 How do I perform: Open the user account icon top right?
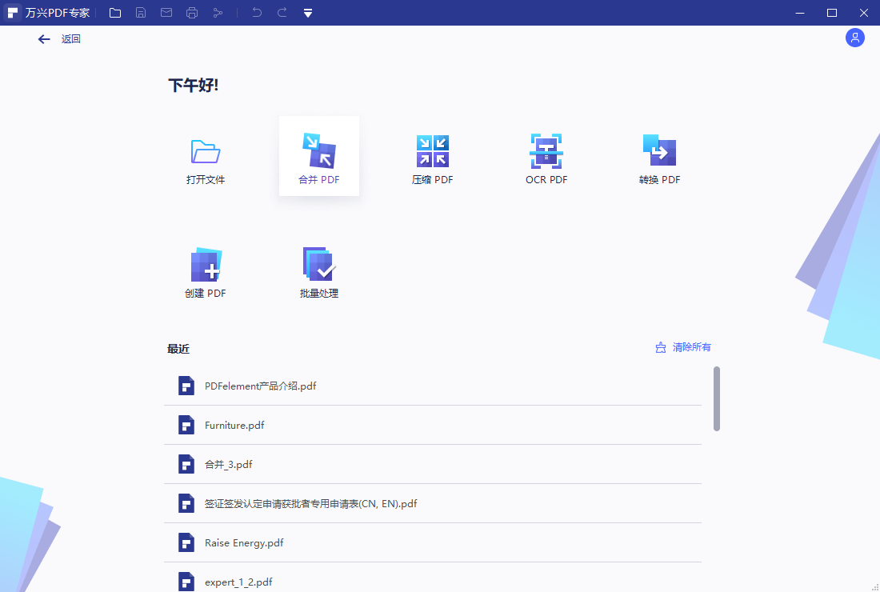point(854,38)
